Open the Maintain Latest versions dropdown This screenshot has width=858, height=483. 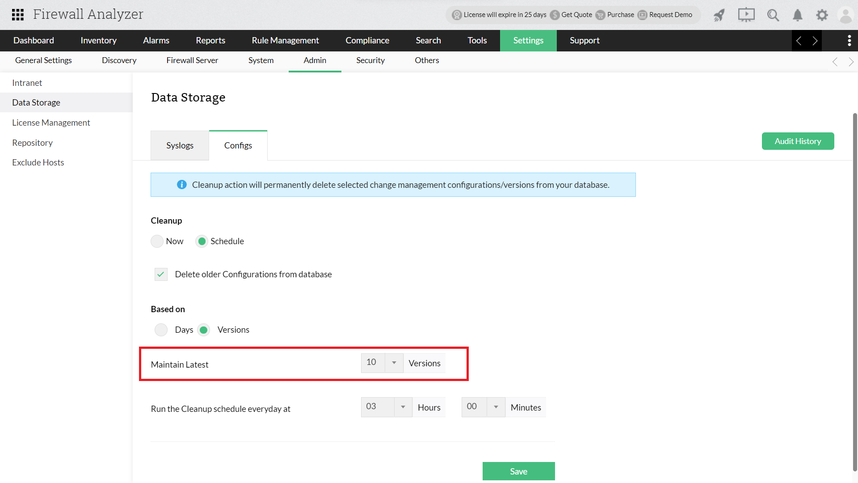[x=393, y=363]
